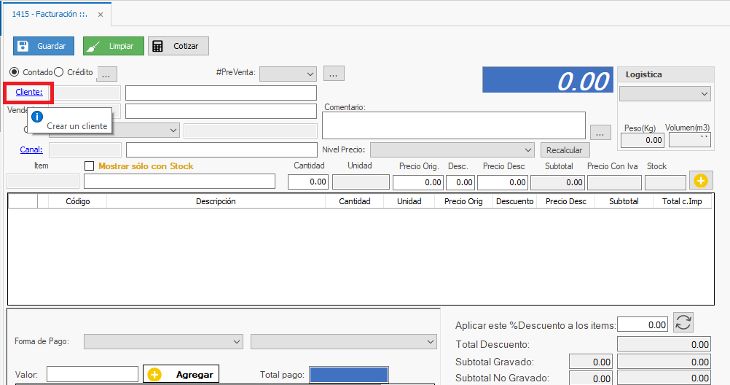Click the blue Total pago box
730x385 pixels.
pyautogui.click(x=349, y=374)
